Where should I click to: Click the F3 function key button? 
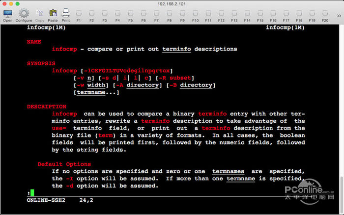[x=104, y=16]
